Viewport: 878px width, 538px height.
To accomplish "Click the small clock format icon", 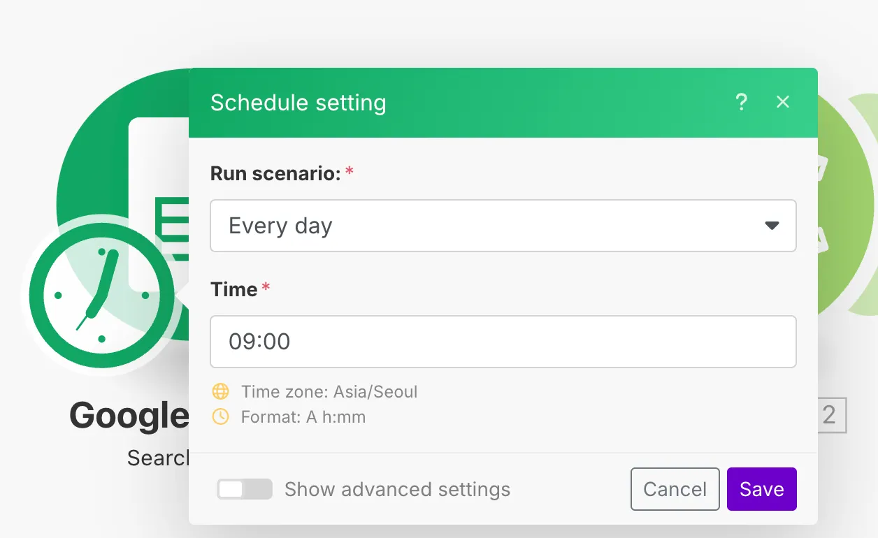I will point(221,417).
